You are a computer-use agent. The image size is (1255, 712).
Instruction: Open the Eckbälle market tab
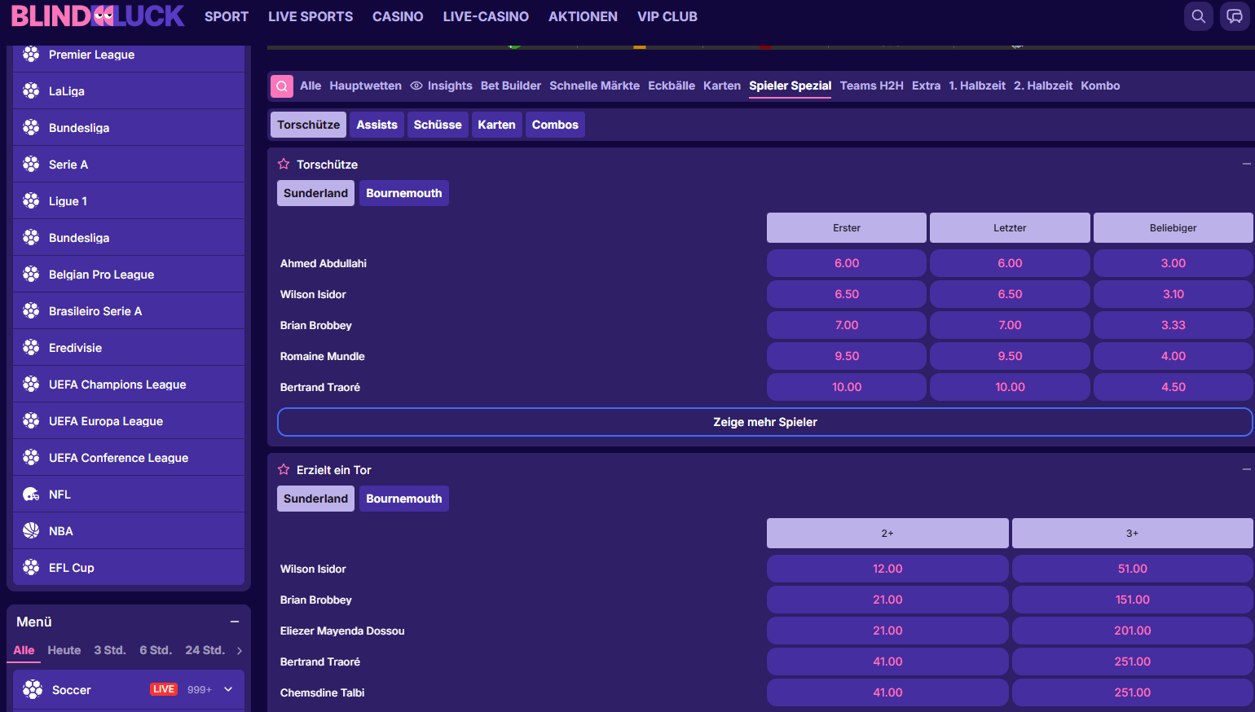671,86
